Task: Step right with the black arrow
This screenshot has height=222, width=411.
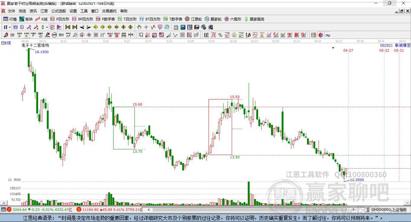Action: coord(89,27)
